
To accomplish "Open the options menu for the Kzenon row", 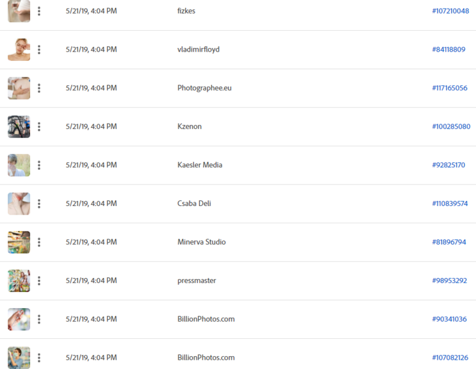I will click(39, 127).
